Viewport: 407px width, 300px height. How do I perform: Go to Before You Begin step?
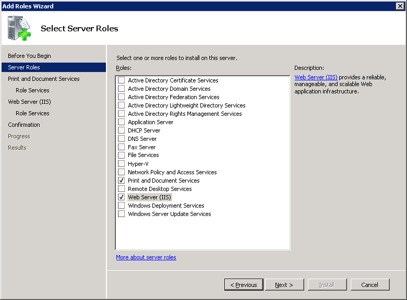click(x=29, y=56)
